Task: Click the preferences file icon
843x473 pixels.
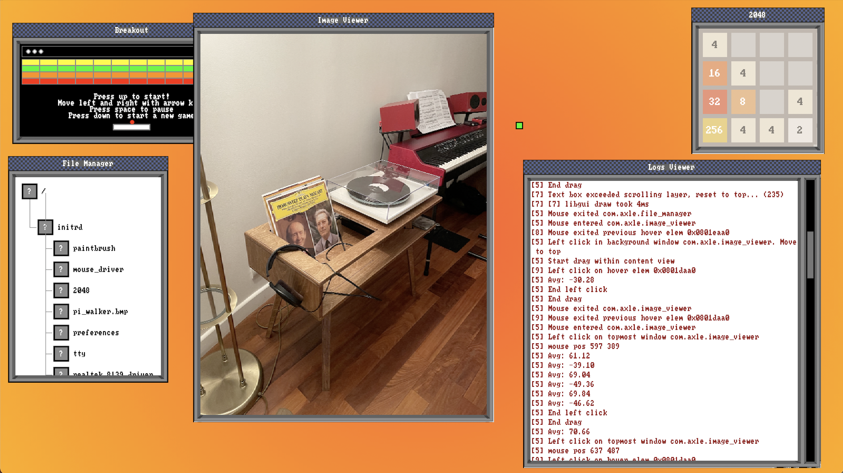Action: pos(61,333)
